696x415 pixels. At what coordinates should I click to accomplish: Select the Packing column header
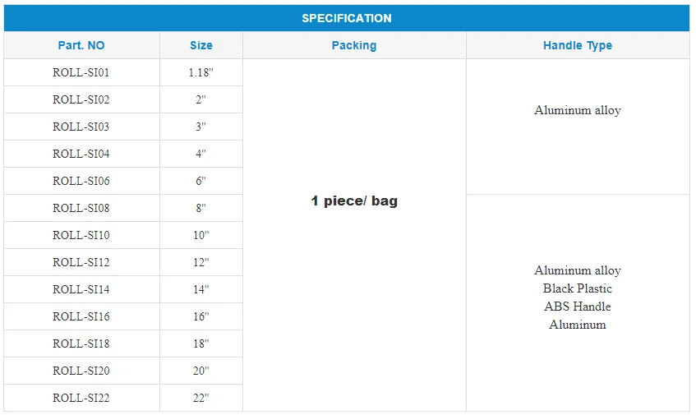pos(354,45)
